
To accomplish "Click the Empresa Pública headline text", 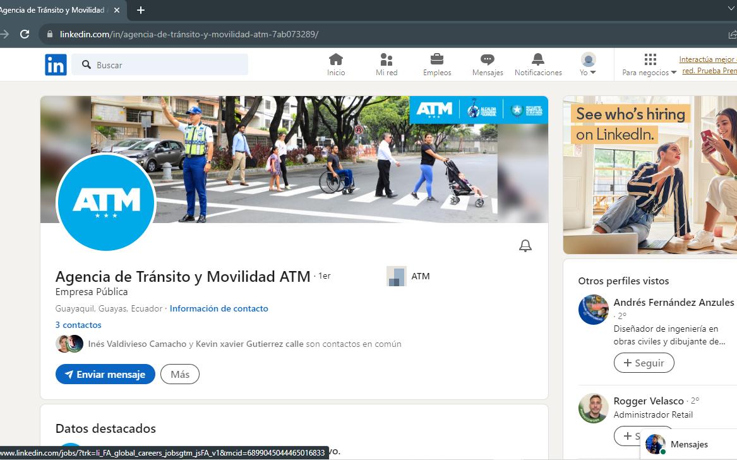I will pos(92,292).
